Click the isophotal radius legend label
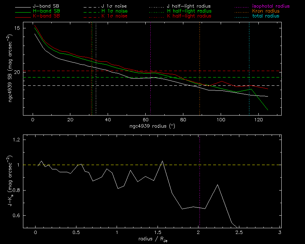Image resolution: width=305 pixels, height=244 pixels. point(268,6)
